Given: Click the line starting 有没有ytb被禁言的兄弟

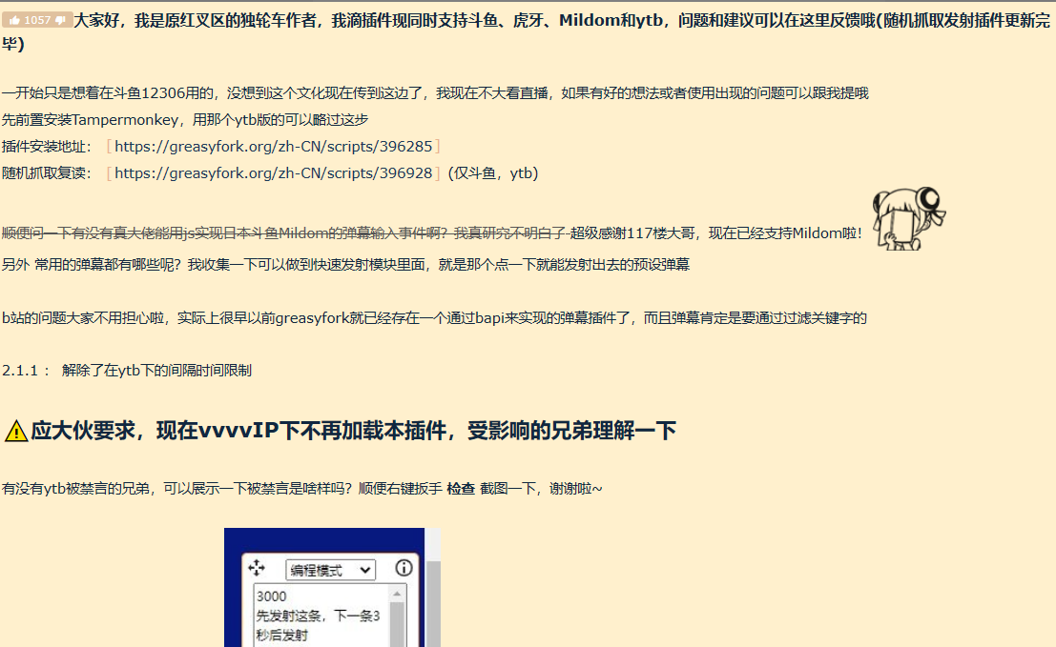Looking at the screenshot, I should 301,488.
